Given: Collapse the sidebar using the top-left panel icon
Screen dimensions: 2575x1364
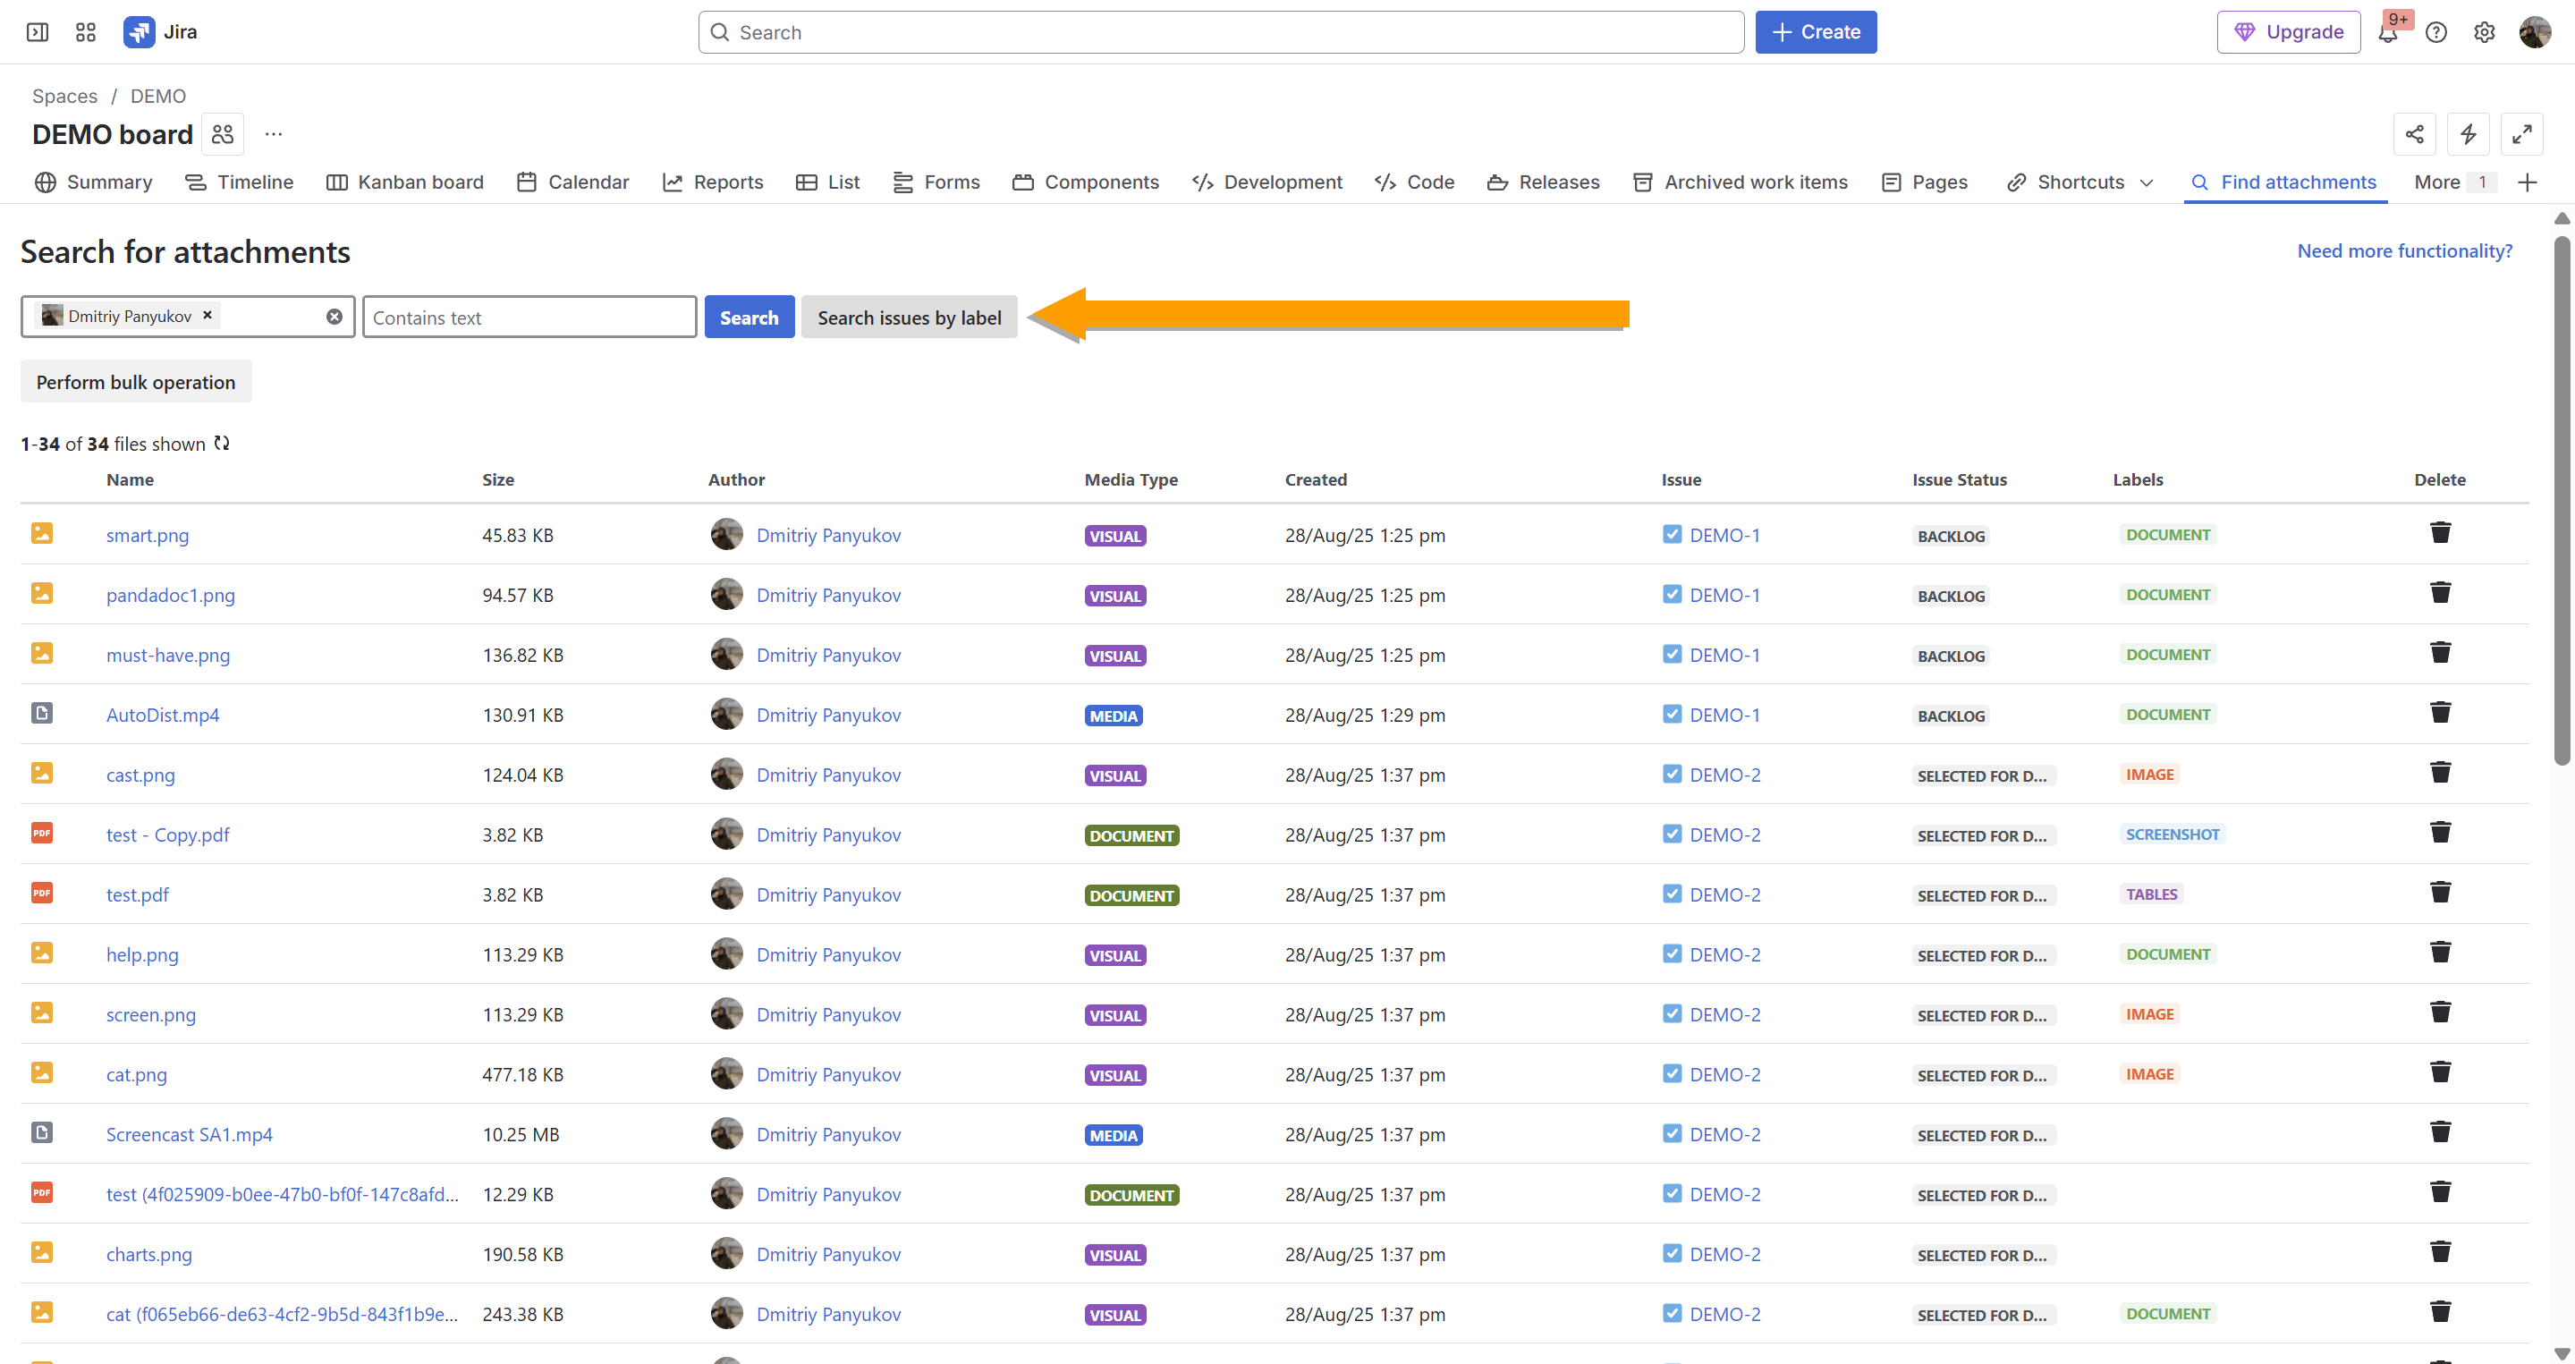Looking at the screenshot, I should click(37, 32).
